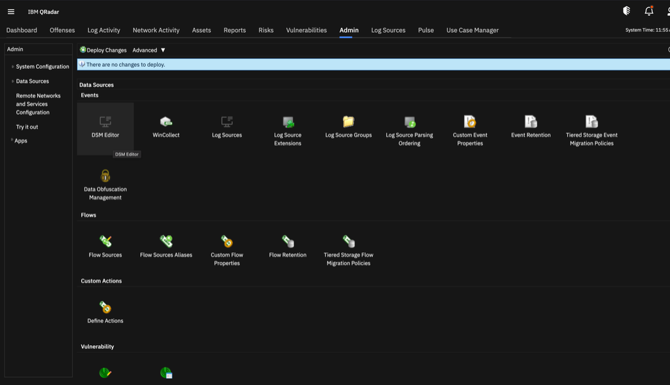This screenshot has height=385, width=670.
Task: Click the active Admin tab
Action: (349, 30)
